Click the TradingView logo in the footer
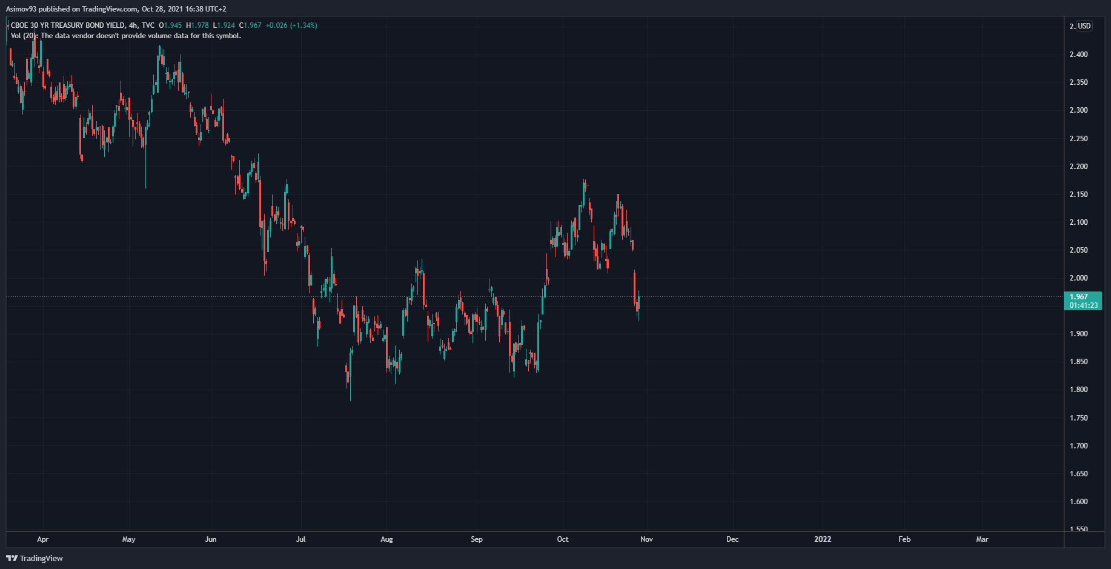The height and width of the screenshot is (569, 1111). click(35, 558)
